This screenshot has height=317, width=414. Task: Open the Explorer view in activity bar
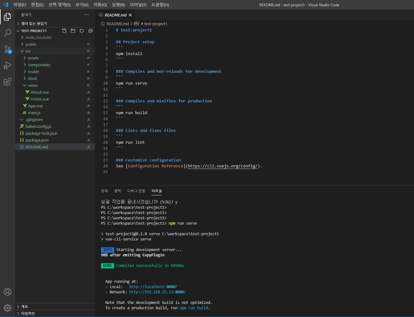(7, 16)
